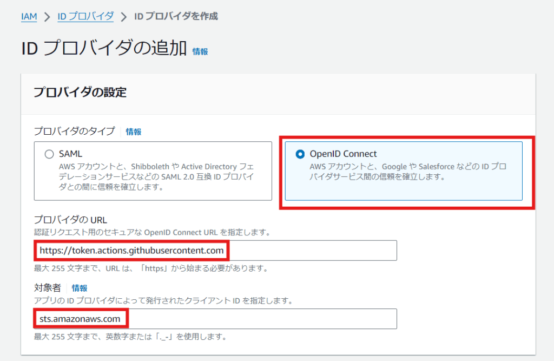554x361 pixels.
Task: Select the OpenID Connect radio button
Action: click(300, 154)
